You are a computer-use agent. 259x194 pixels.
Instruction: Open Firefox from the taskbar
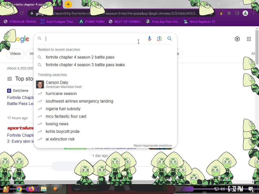pos(31,189)
